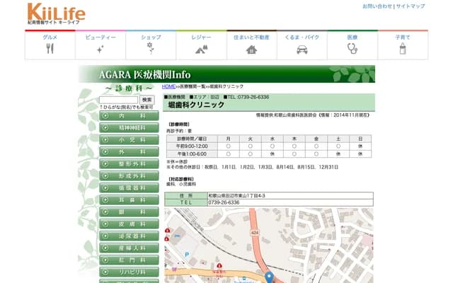Select 形成外科 department button
The width and height of the screenshot is (453, 283).
[129, 176]
